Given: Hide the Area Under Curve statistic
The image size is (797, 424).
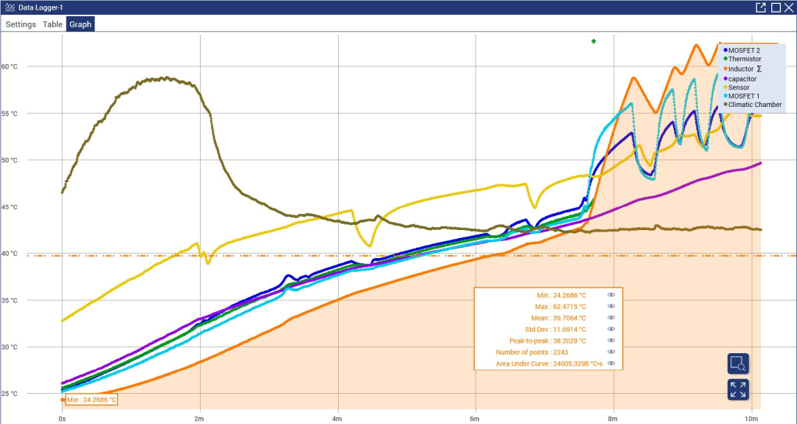Looking at the screenshot, I should pyautogui.click(x=612, y=364).
